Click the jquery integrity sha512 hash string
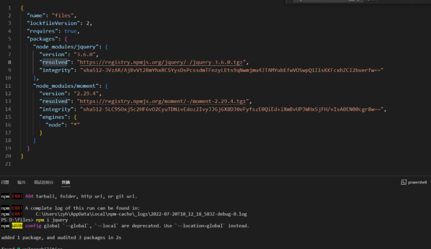Screen dimensions: 431x249 pyautogui.click(x=232, y=70)
